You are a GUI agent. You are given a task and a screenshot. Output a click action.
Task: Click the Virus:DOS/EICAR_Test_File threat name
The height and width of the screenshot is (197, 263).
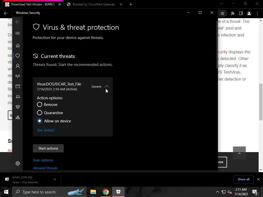(59, 84)
